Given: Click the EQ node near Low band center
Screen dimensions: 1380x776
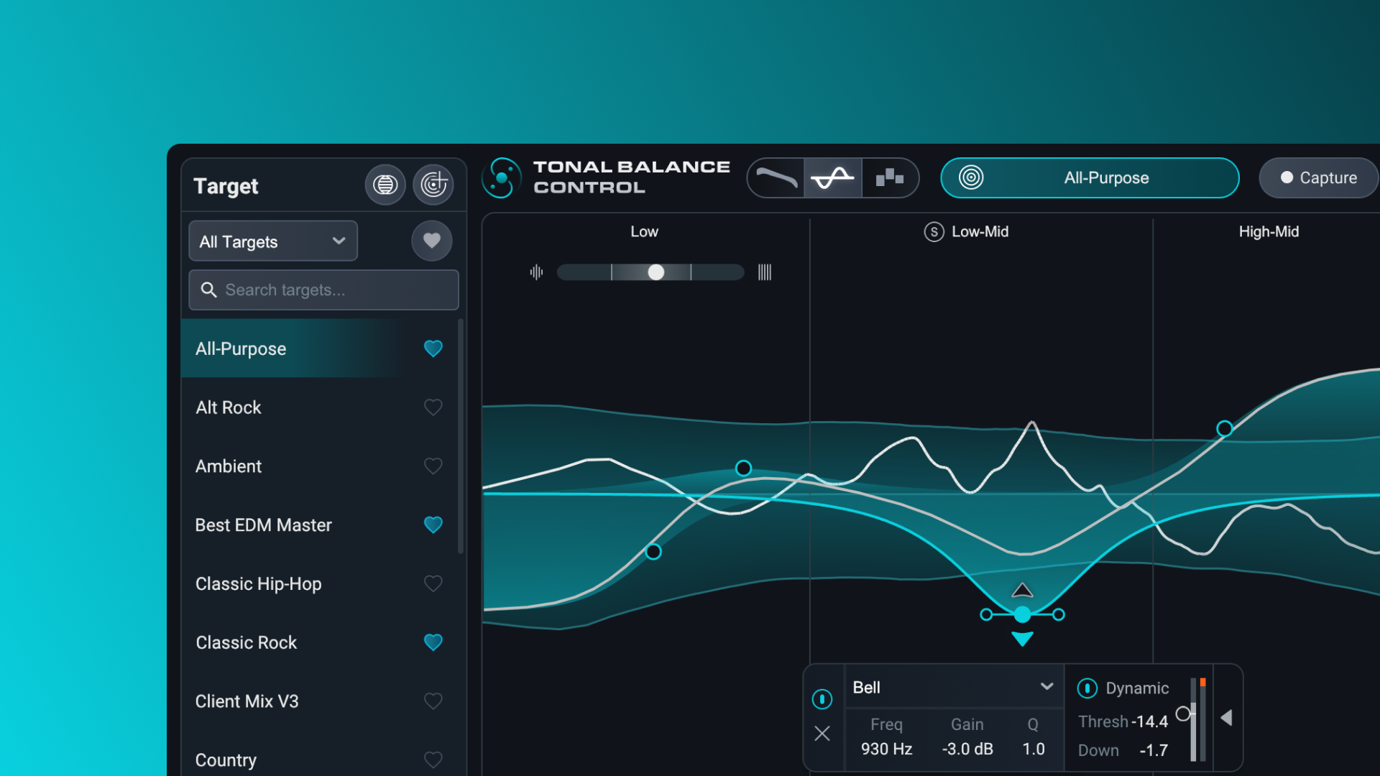Looking at the screenshot, I should pyautogui.click(x=743, y=468).
